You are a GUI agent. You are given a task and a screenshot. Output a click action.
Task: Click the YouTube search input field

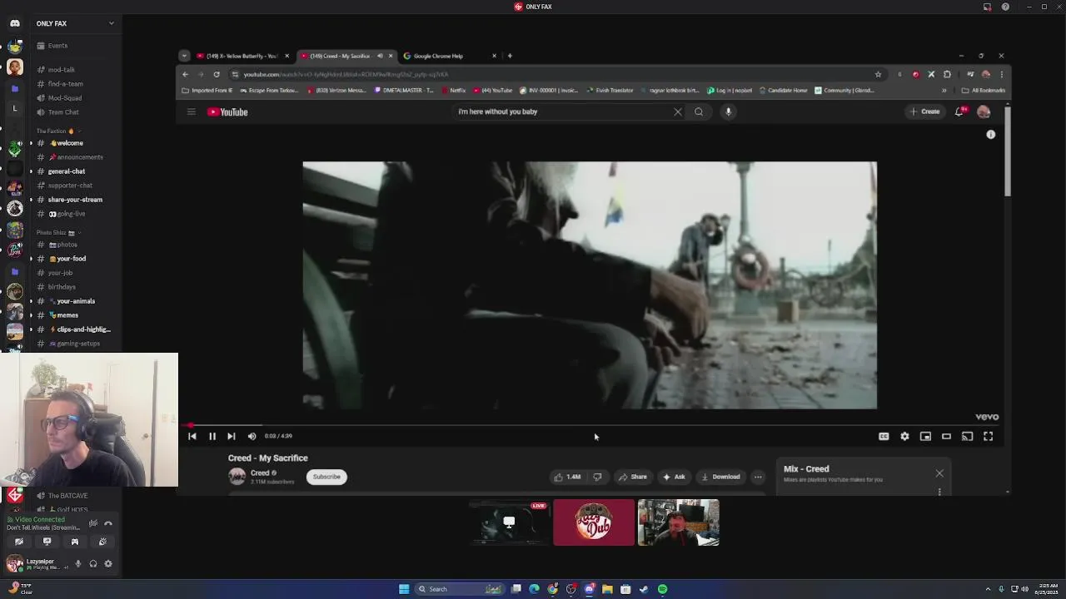point(562,111)
